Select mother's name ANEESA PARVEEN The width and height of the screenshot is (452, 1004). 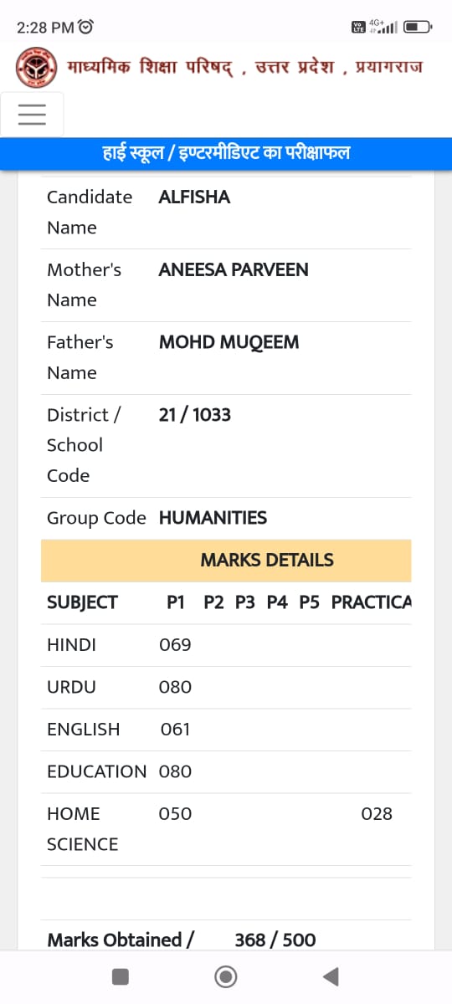234,269
